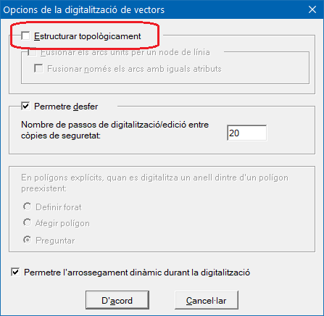Click the Preguntar label text
The width and height of the screenshot is (324, 316).
pyautogui.click(x=55, y=241)
